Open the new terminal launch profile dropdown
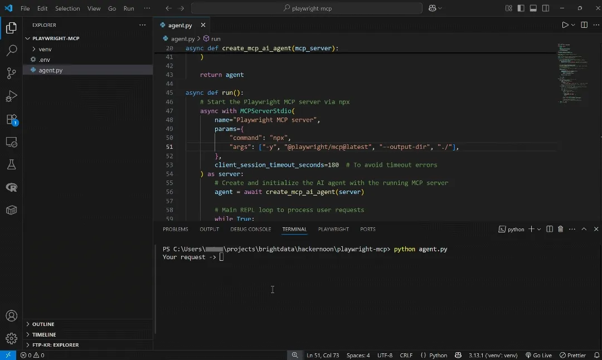 pos(539,229)
